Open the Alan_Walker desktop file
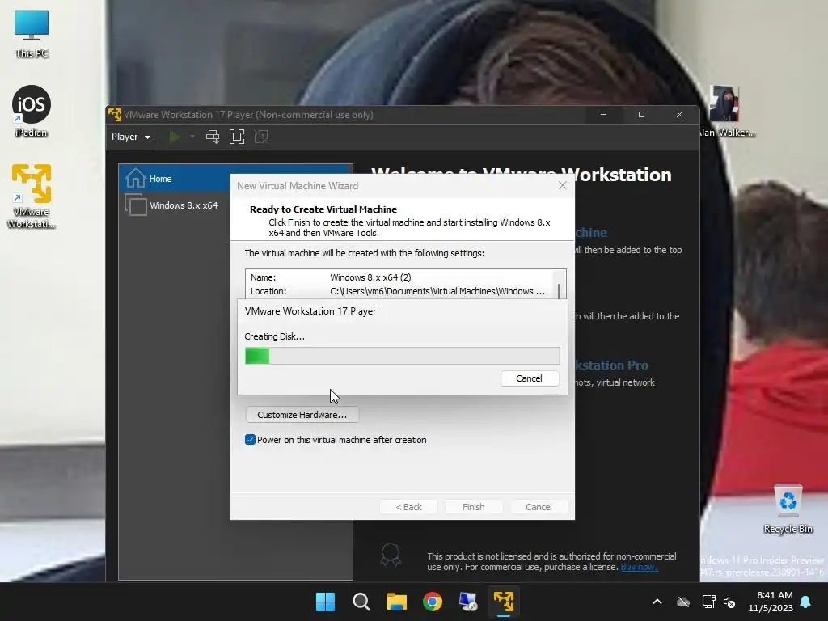The width and height of the screenshot is (828, 621). pyautogui.click(x=727, y=112)
